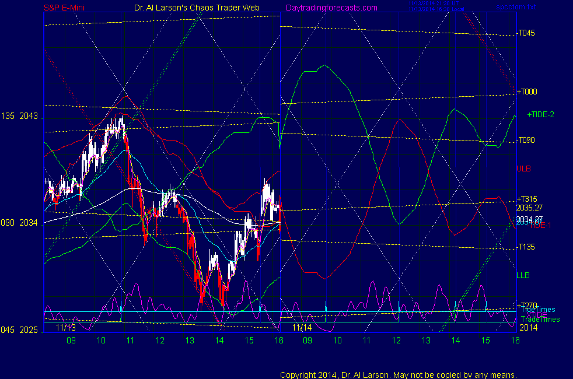Click the red 'ULB' band label
573x379 pixels.
click(x=523, y=169)
